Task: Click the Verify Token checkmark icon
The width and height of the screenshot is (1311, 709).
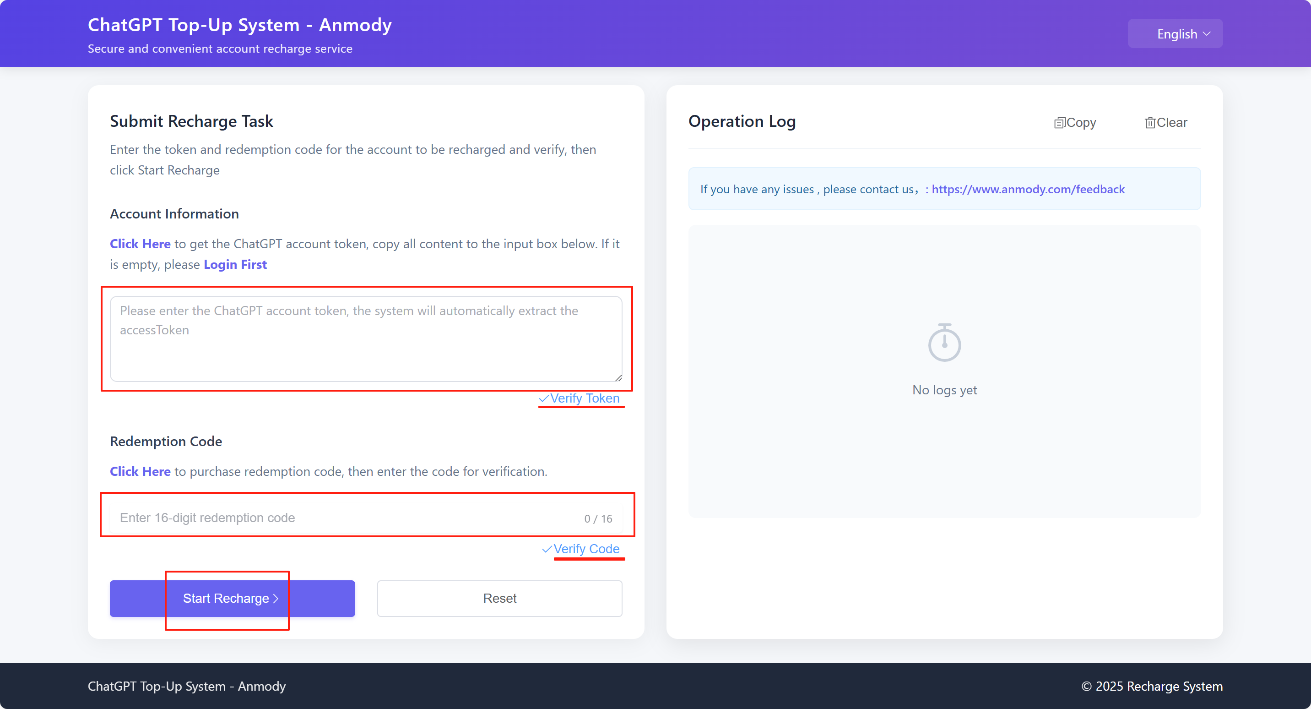Action: click(543, 398)
